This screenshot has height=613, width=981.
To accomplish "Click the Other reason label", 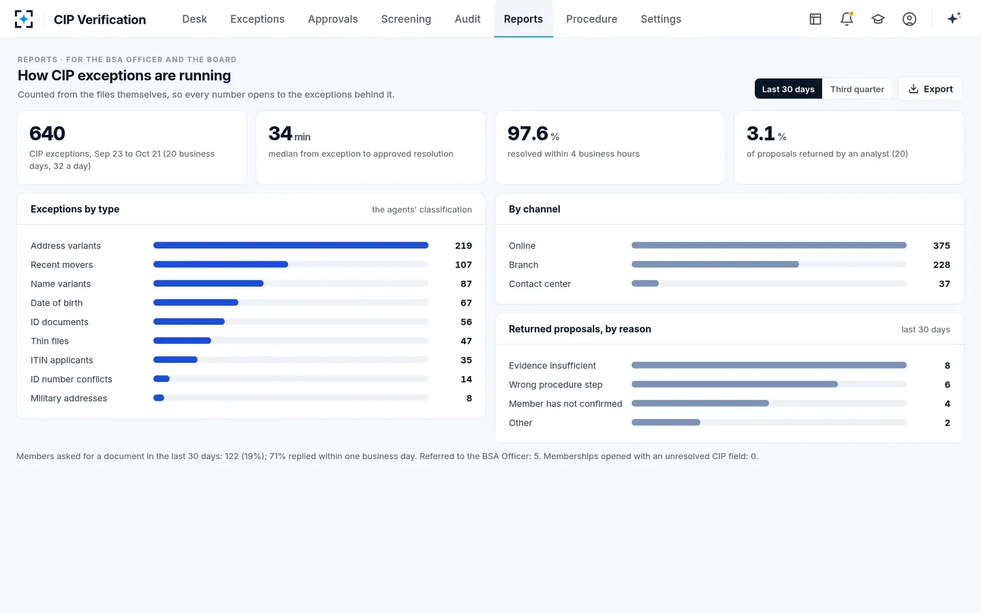I will point(520,423).
